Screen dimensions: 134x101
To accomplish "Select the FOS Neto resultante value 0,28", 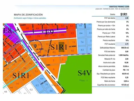I will click(127, 77).
